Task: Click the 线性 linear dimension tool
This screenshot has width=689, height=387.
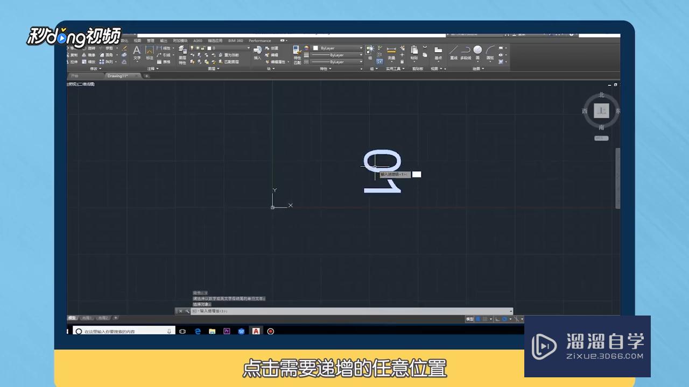Action: (164, 48)
